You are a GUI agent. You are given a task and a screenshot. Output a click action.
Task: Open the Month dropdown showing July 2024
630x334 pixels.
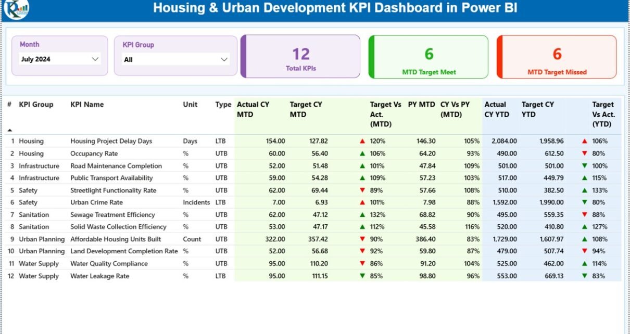(59, 59)
